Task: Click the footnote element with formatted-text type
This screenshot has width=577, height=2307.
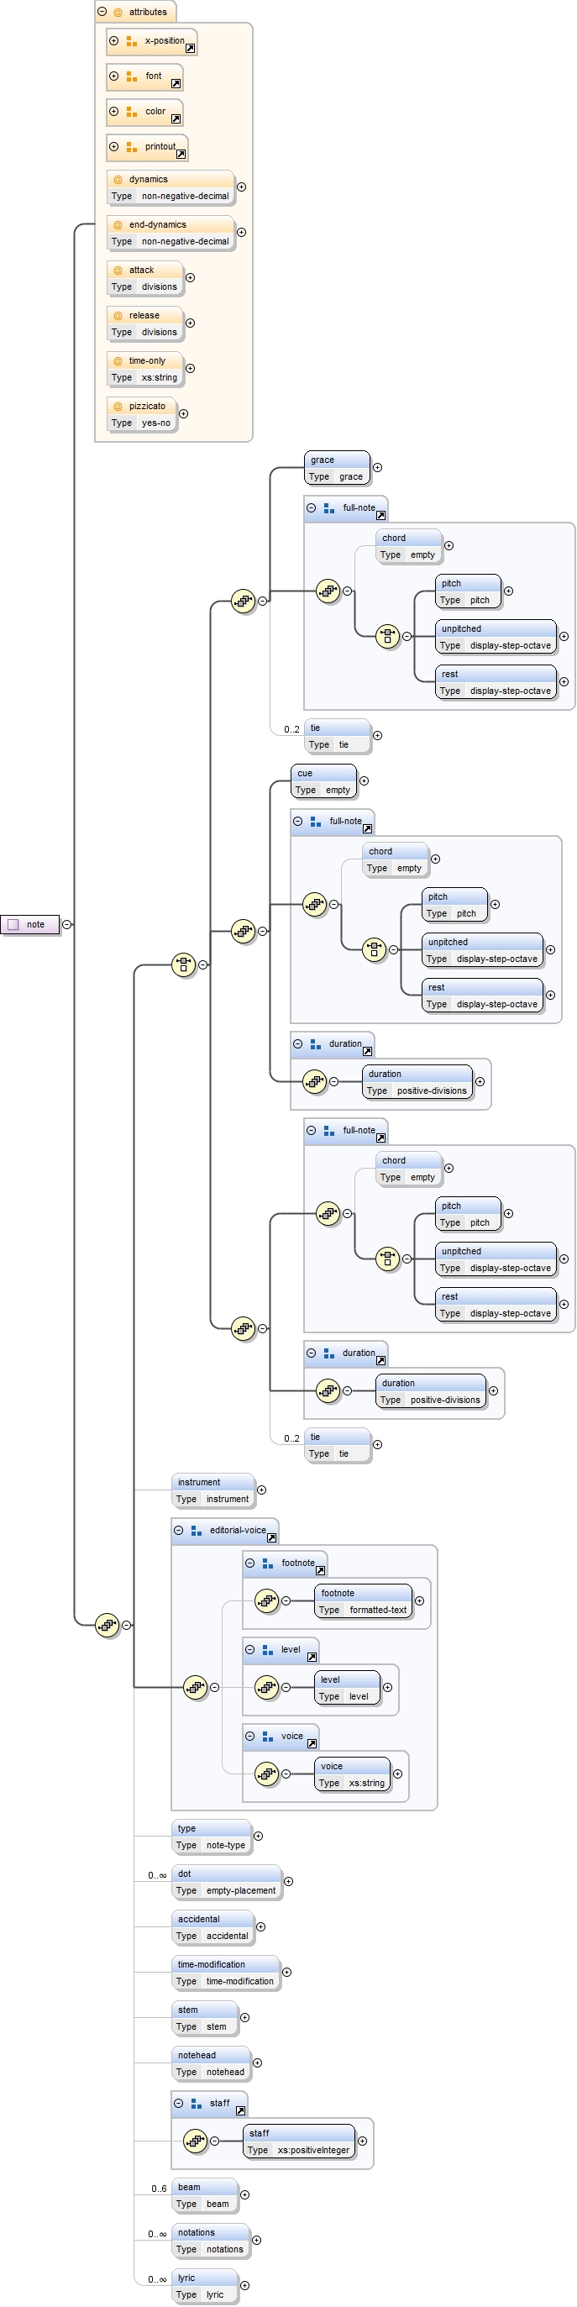Action: 364,1601
